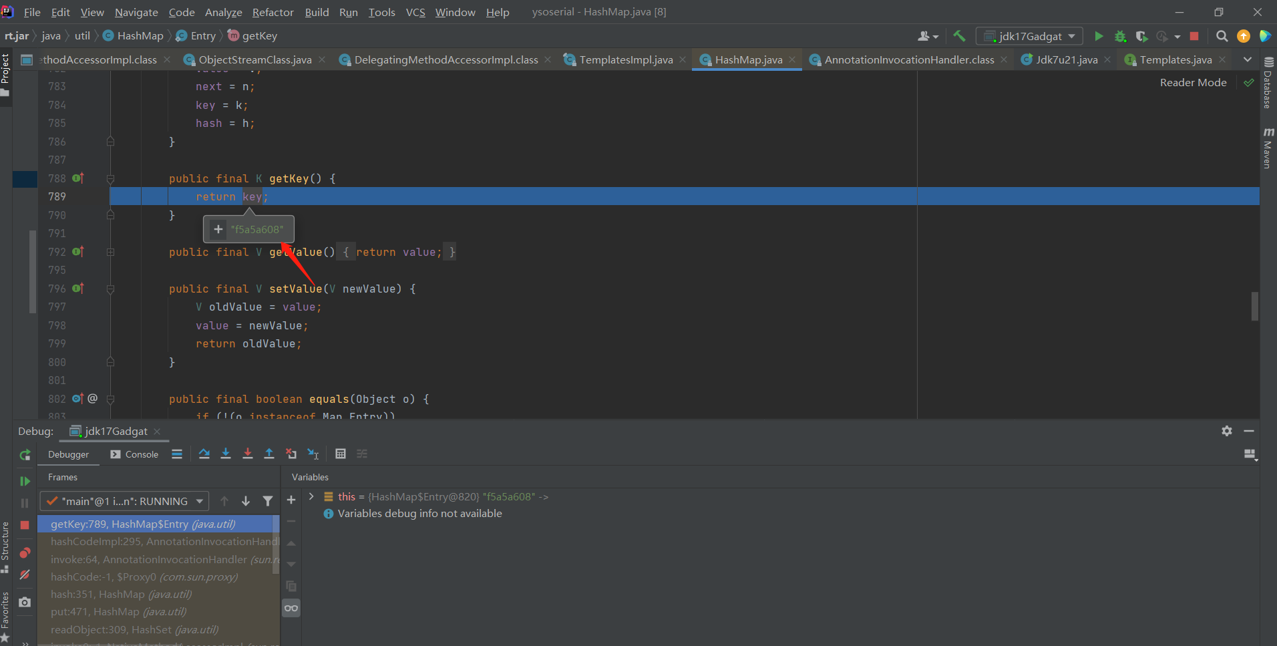Viewport: 1277px width, 646px height.
Task: Click the Step Over debugger icon
Action: pos(204,454)
